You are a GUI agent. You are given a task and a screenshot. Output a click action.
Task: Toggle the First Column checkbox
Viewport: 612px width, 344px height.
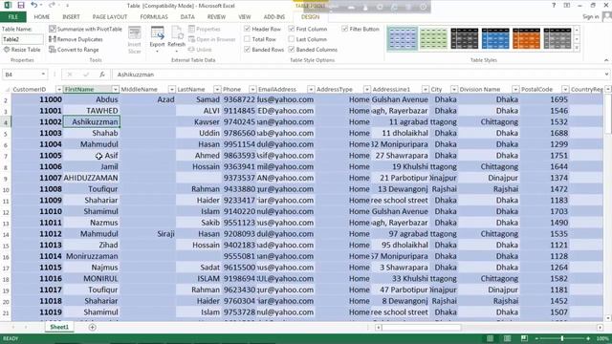pos(291,29)
